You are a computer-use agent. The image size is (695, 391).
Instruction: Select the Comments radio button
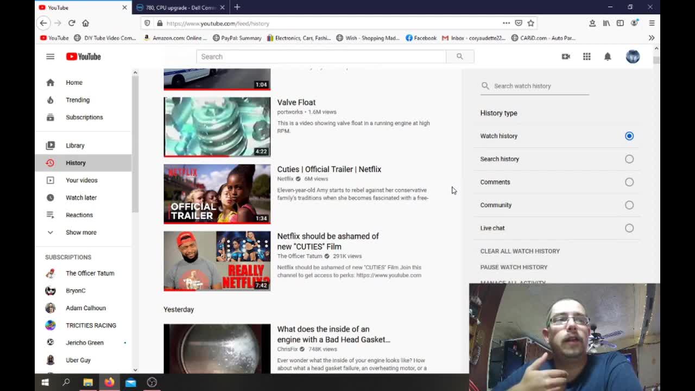[629, 182]
